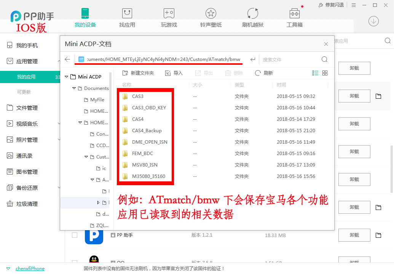Select ZQL... folder in tree
The height and width of the screenshot is (274, 394).
pyautogui.click(x=99, y=226)
